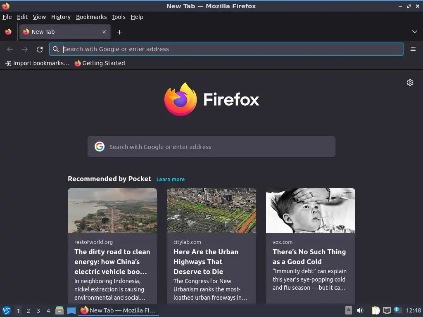Open a new tab with plus button
Image resolution: width=423 pixels, height=317 pixels.
pos(119,32)
